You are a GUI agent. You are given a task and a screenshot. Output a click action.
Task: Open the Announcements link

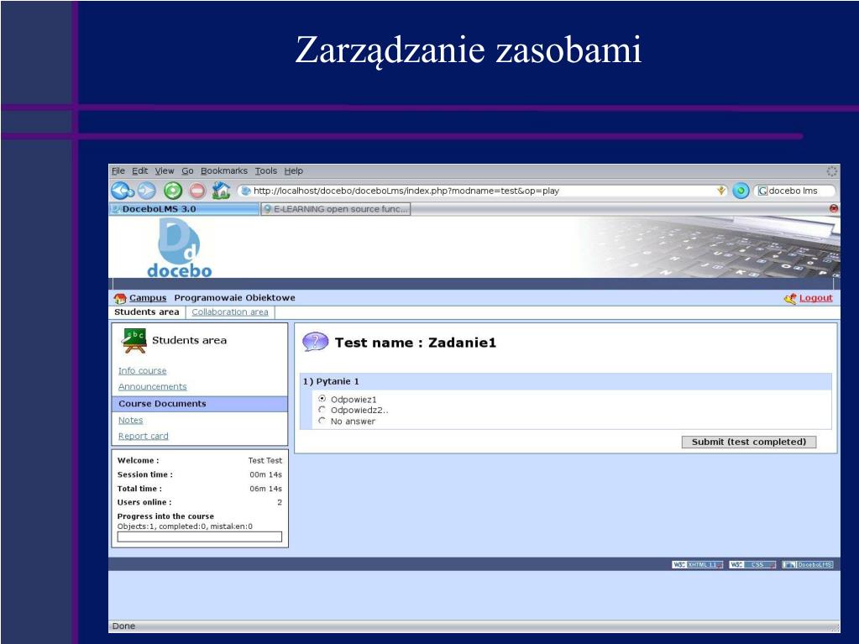[152, 386]
